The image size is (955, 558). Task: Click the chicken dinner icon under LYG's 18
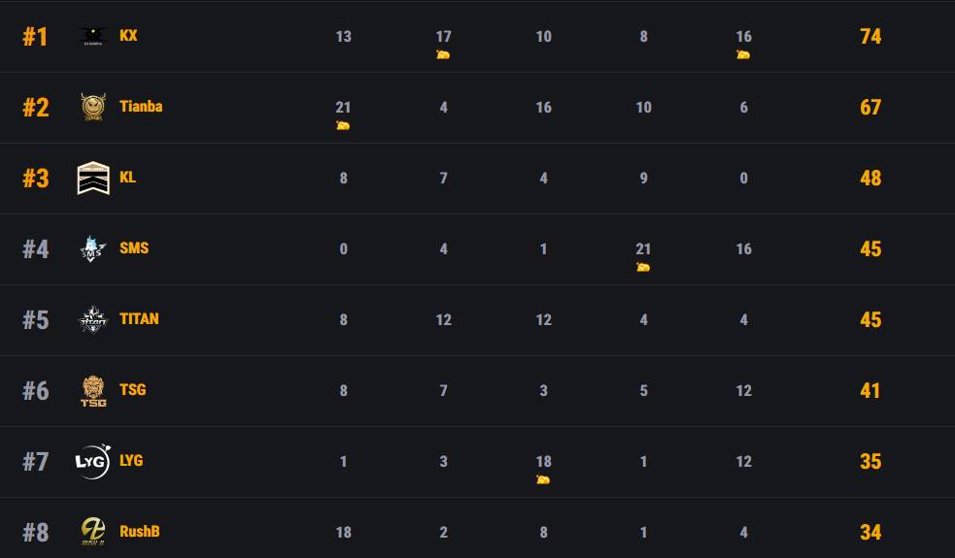click(543, 479)
